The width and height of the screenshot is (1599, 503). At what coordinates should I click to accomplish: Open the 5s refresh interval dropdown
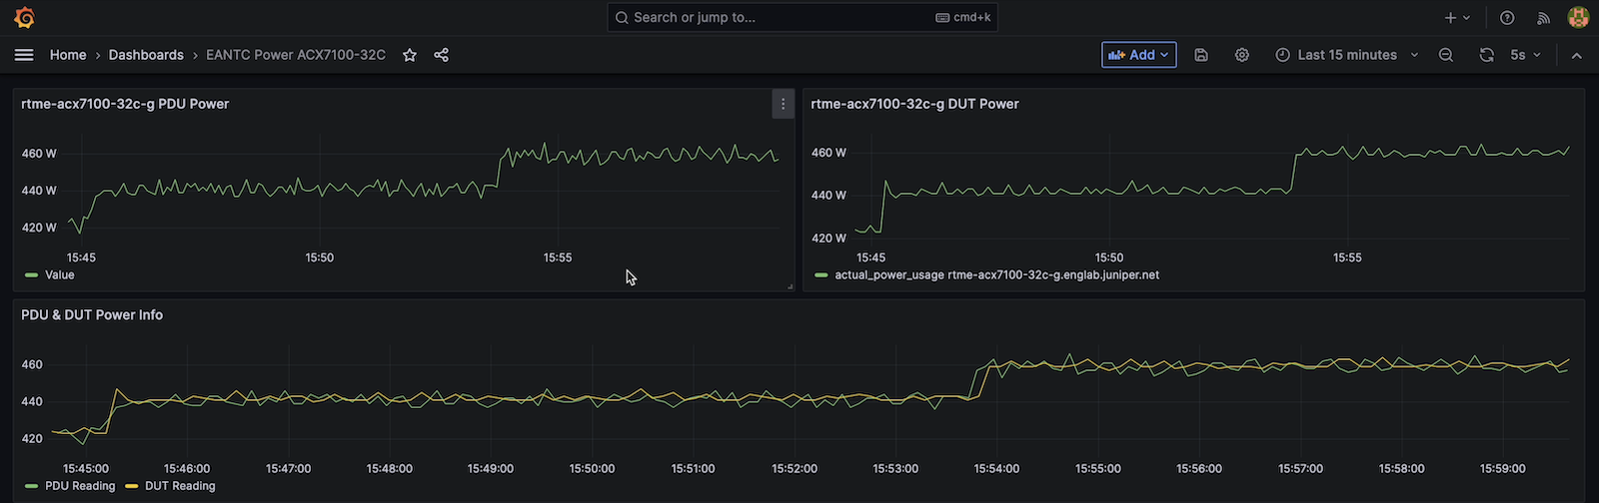coord(1525,55)
